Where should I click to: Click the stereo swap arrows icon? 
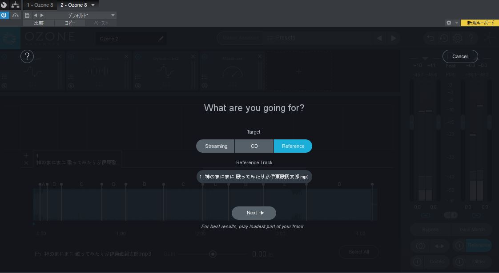tap(439, 245)
